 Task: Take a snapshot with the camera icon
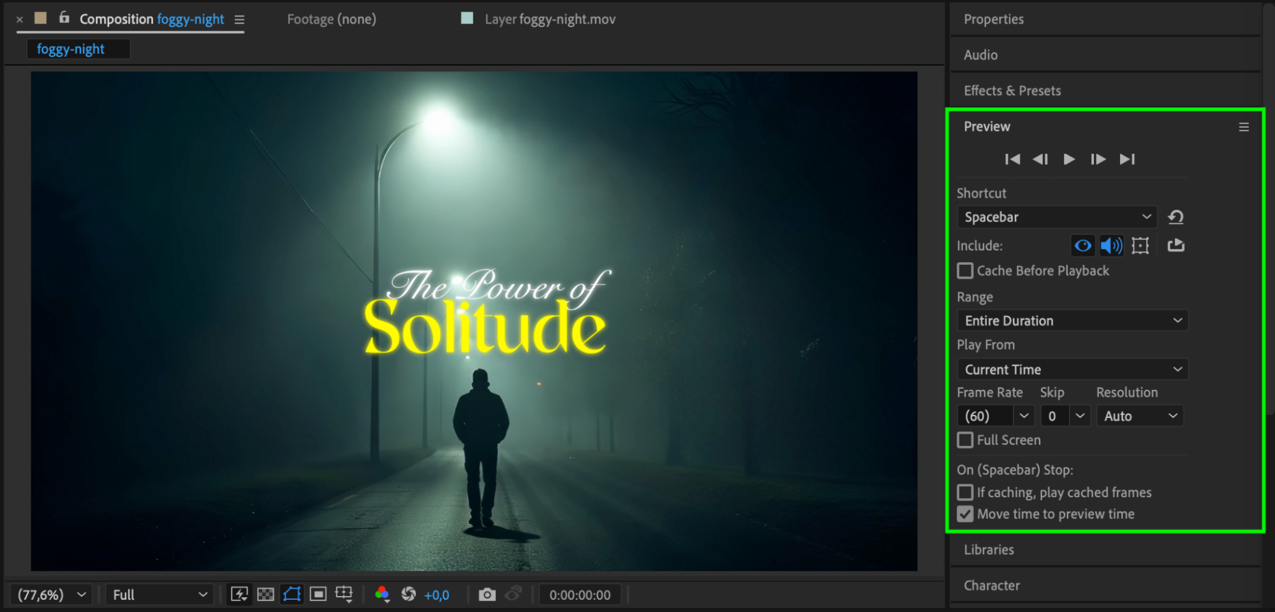click(487, 595)
